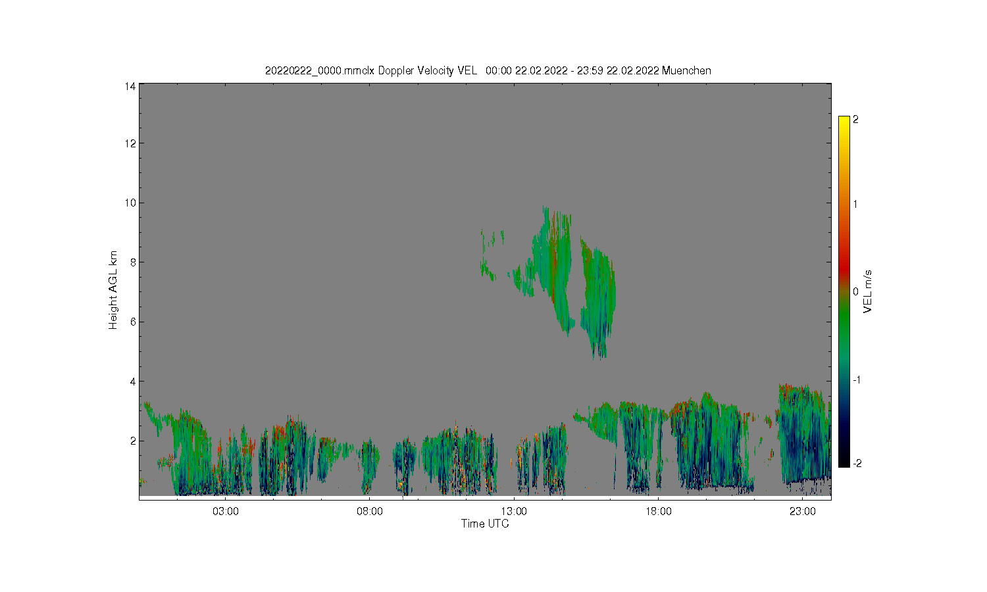Click the 10 km height tick label

[x=130, y=203]
